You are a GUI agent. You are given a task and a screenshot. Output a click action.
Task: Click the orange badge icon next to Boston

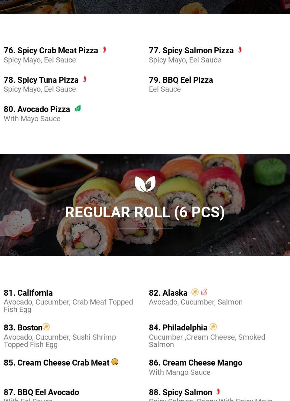pos(46,327)
